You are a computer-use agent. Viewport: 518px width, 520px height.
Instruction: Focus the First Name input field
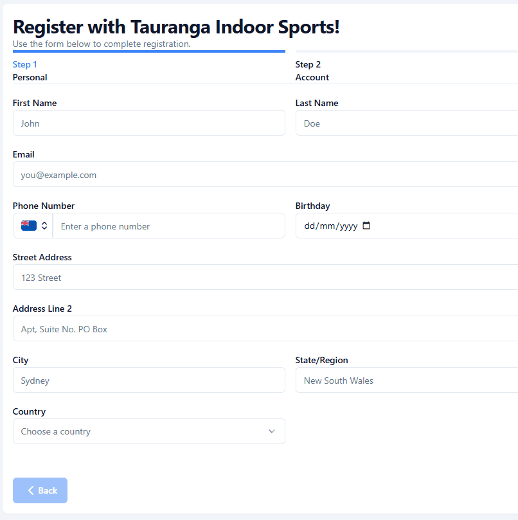click(149, 123)
